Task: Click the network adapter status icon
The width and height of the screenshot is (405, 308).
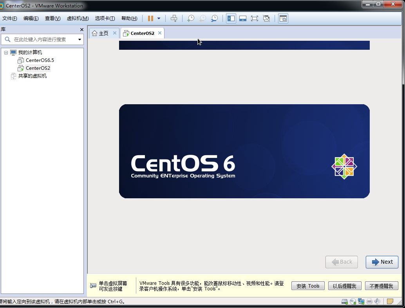Action: coord(361,301)
